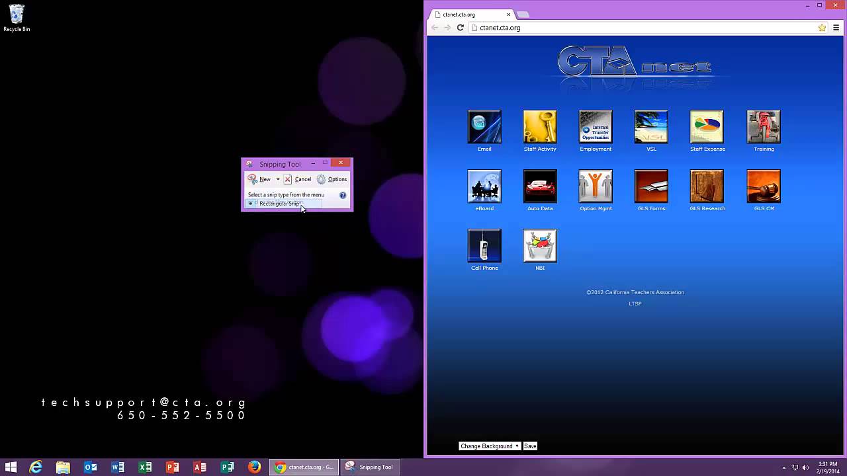Launch Outlook from the taskbar
The width and height of the screenshot is (847, 476).
pos(91,467)
